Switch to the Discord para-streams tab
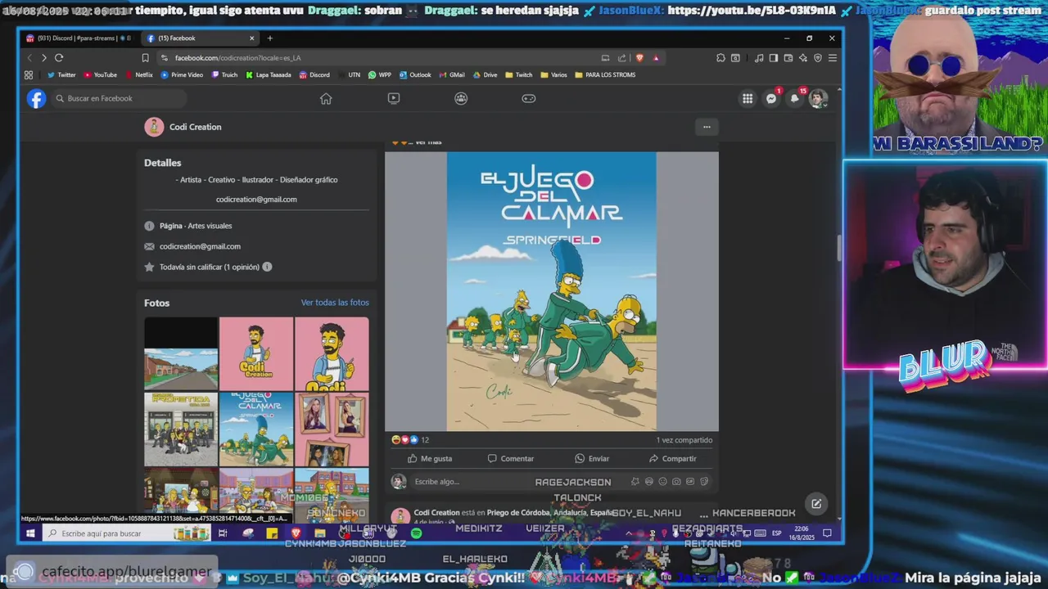Screen dimensions: 1048x589 (x=79, y=38)
